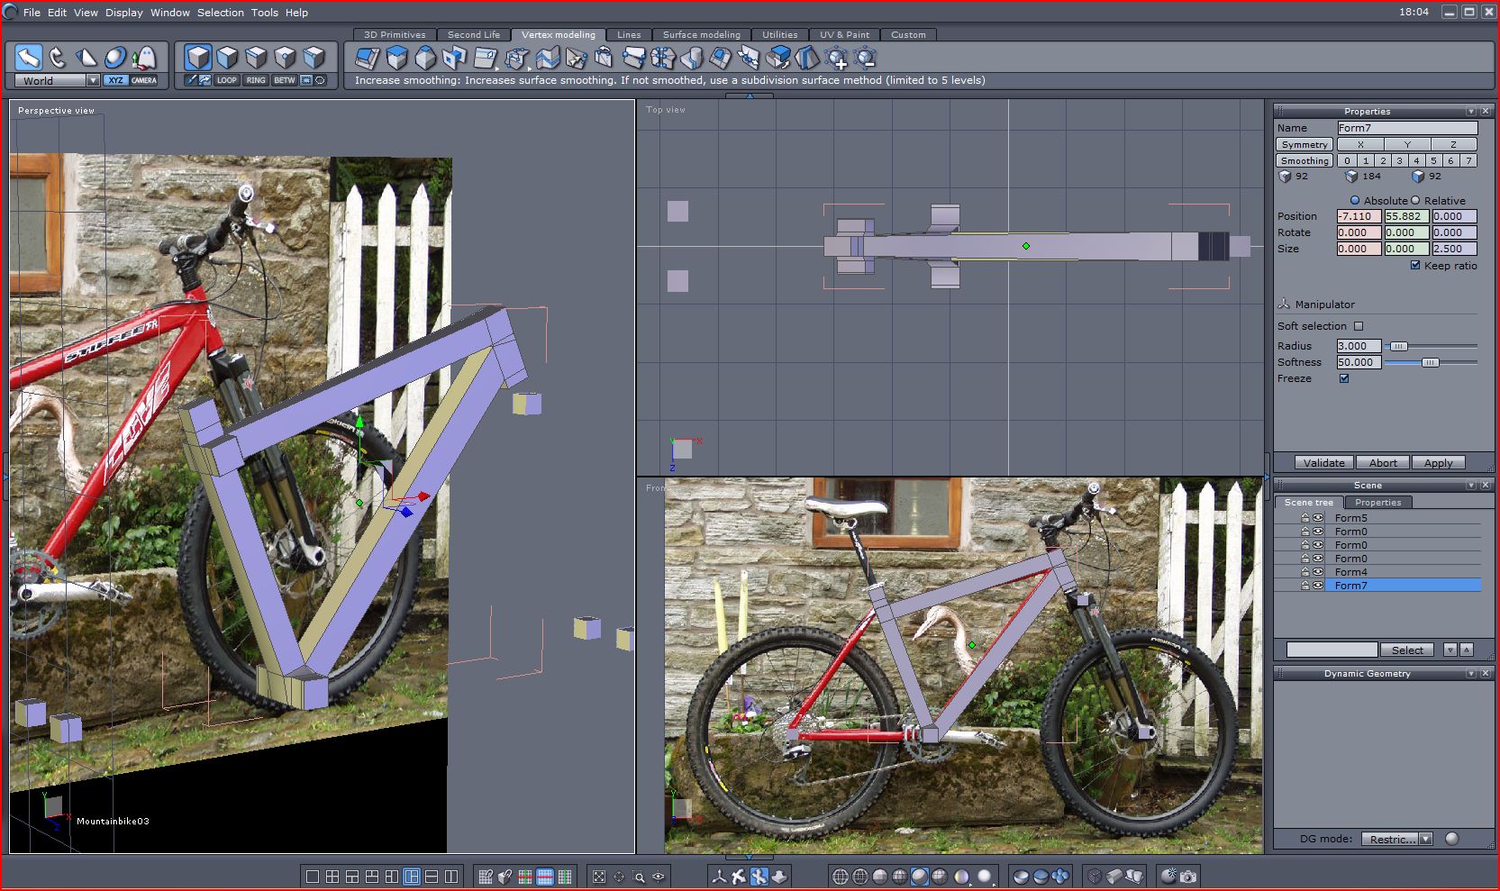Open the Scene panel menu arrow
The height and width of the screenshot is (891, 1500).
(x=1471, y=486)
